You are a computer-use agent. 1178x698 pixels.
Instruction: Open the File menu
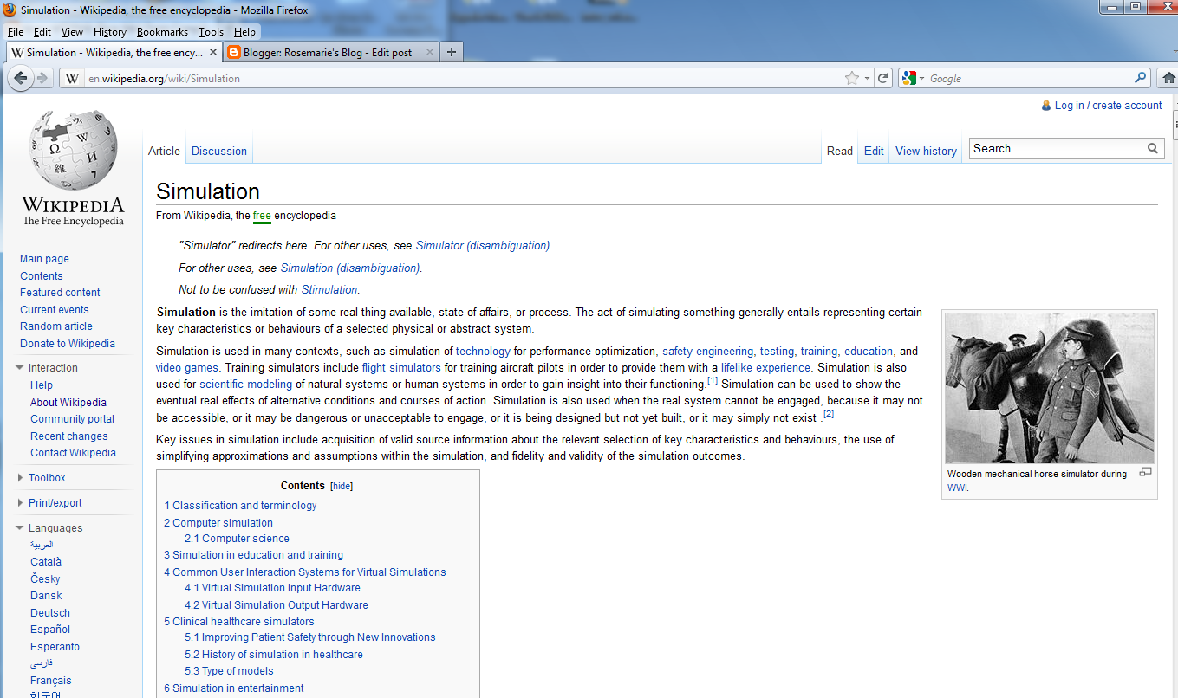click(x=15, y=32)
